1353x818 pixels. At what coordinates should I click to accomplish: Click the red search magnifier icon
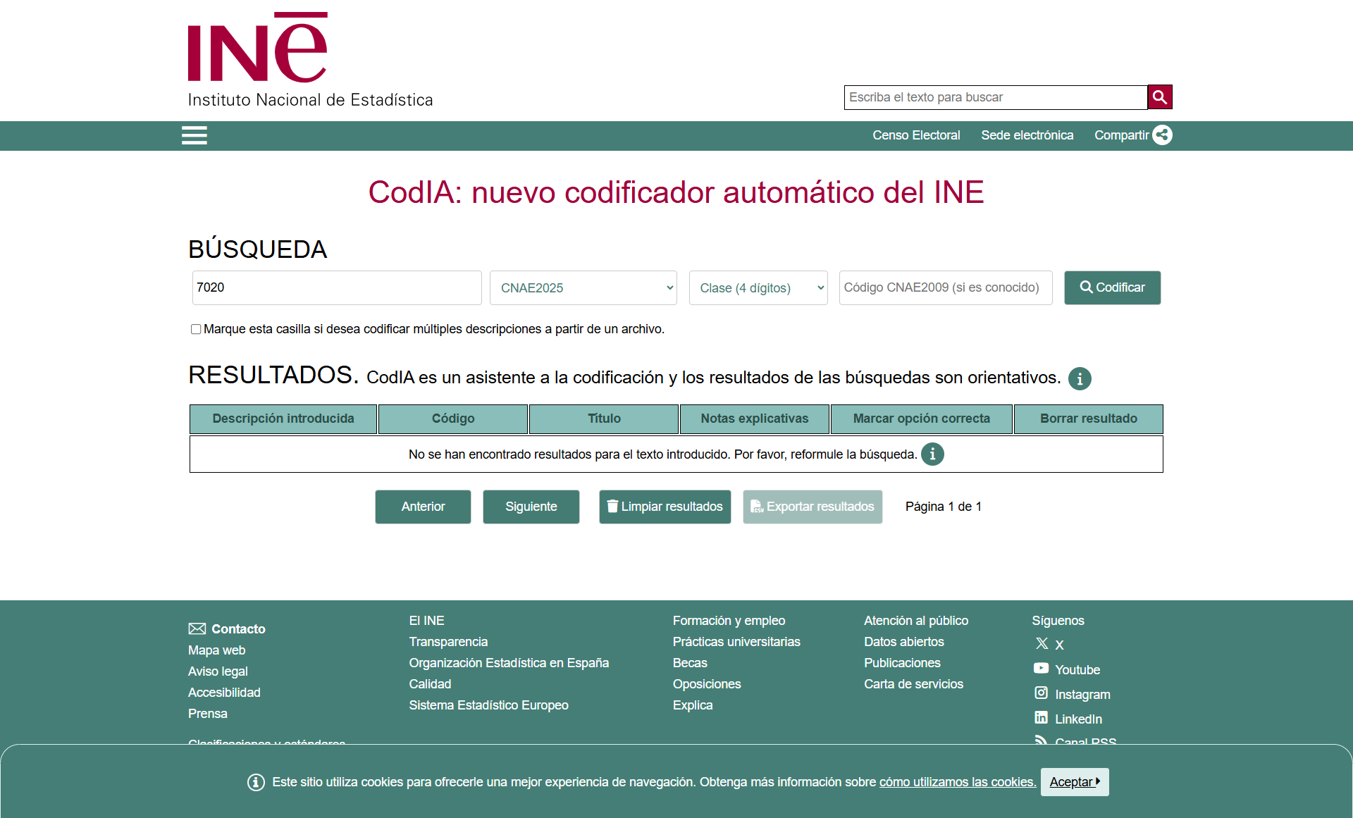pos(1160,97)
